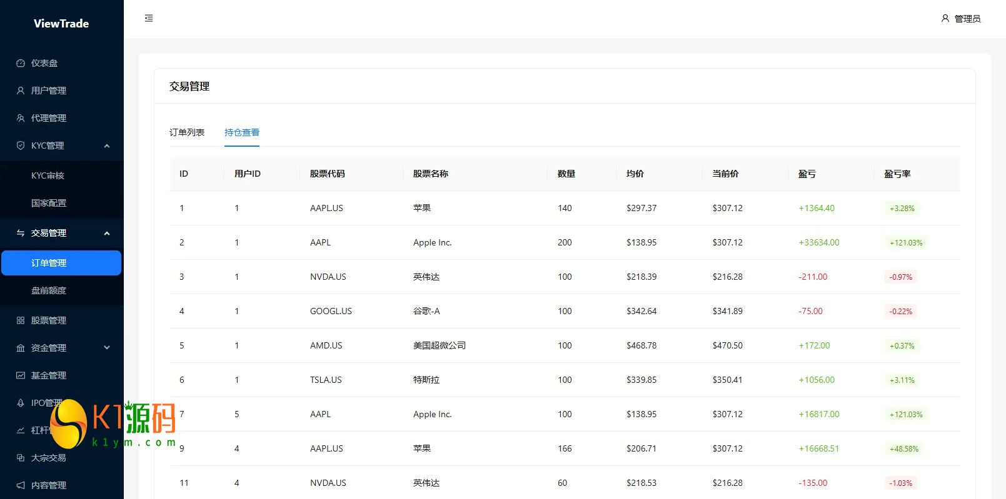Click the 大宗交易 icon in sidebar

pyautogui.click(x=21, y=458)
